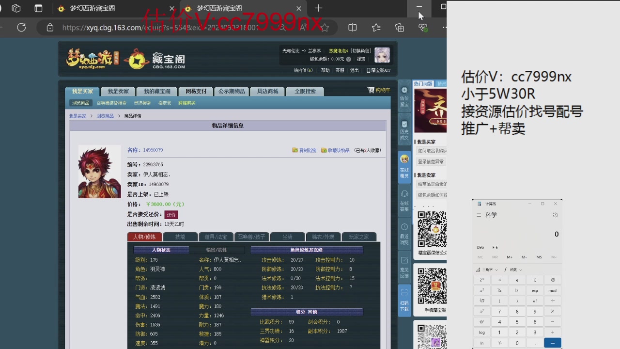Open the calculator hamburger navigation menu
The image size is (620, 349).
click(479, 215)
